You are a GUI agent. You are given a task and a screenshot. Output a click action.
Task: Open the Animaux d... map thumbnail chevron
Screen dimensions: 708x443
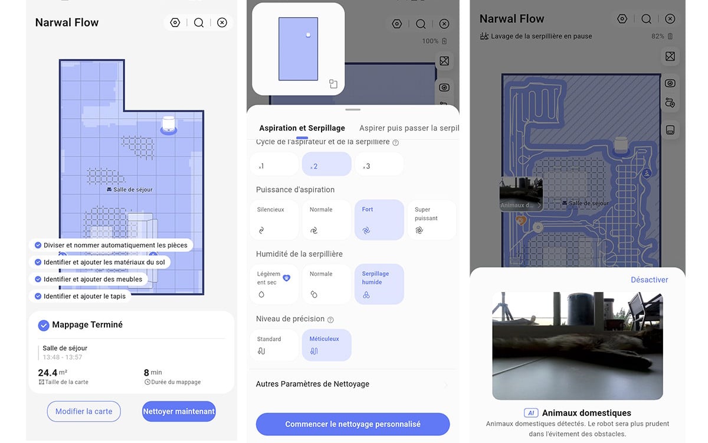pyautogui.click(x=539, y=205)
